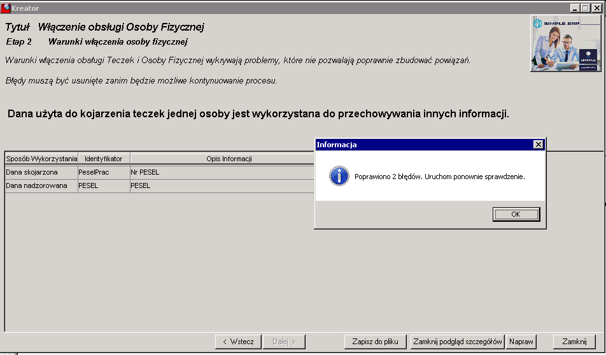This screenshot has height=355, width=606.
Task: Click the Identyfikator column header
Action: 104,159
